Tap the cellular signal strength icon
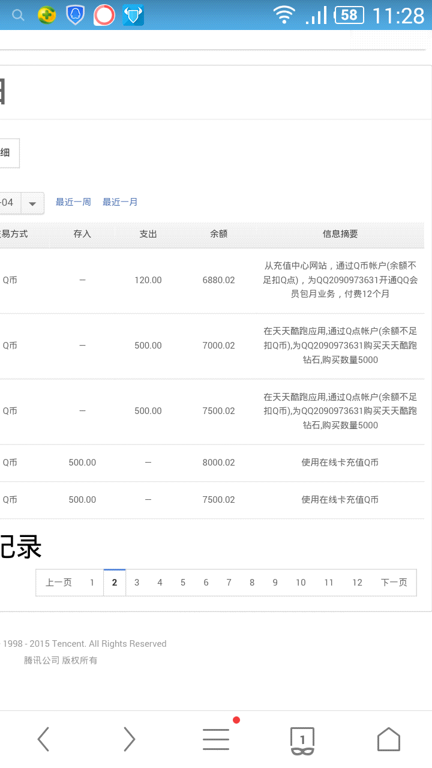The height and width of the screenshot is (768, 432). [316, 15]
